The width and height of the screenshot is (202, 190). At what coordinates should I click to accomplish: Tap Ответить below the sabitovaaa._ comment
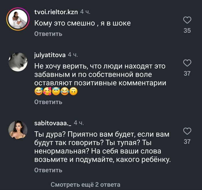48,170
